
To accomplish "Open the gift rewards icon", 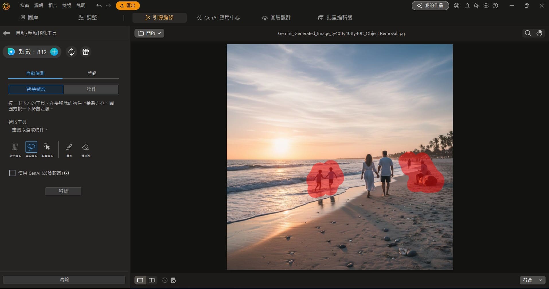I will click(86, 52).
